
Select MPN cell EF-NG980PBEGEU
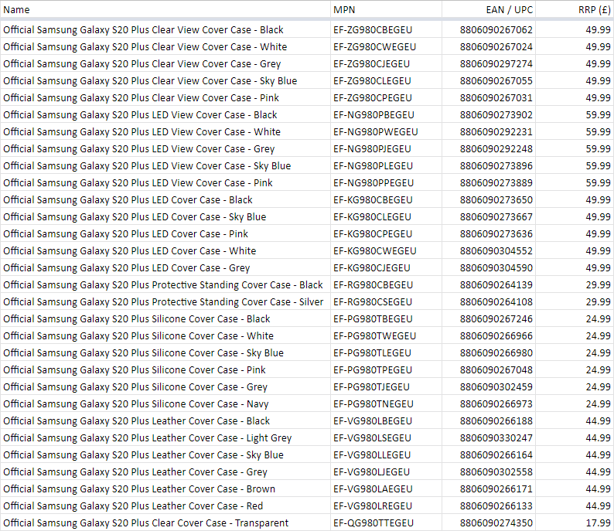[x=374, y=115]
